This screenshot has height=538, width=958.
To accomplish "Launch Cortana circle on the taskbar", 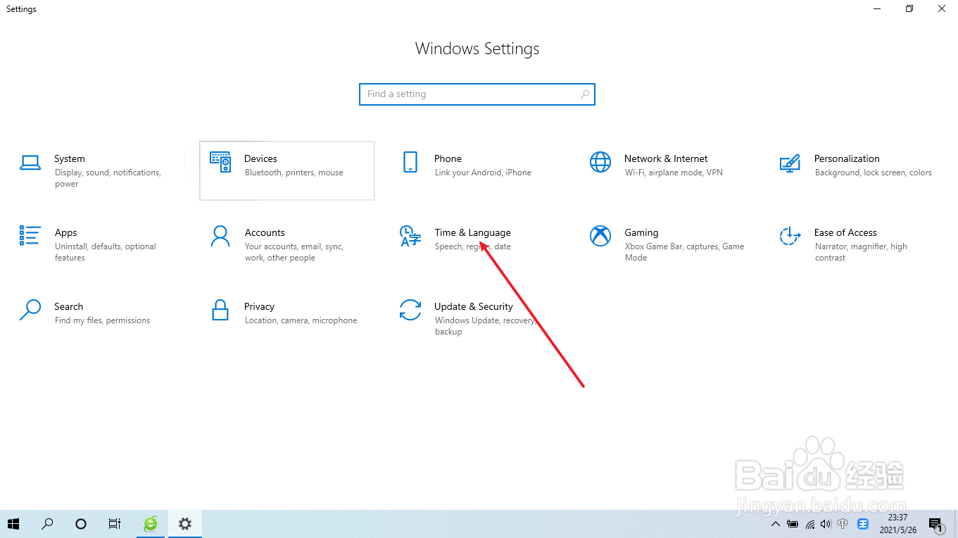I will (x=81, y=524).
